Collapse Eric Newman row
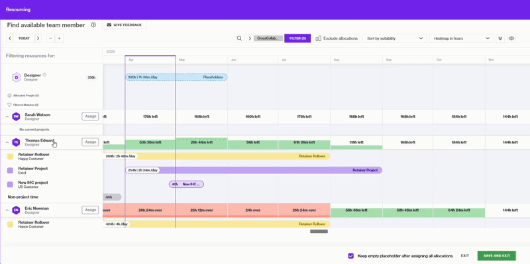Screen dimensions: 530x264 [x=7, y=210]
